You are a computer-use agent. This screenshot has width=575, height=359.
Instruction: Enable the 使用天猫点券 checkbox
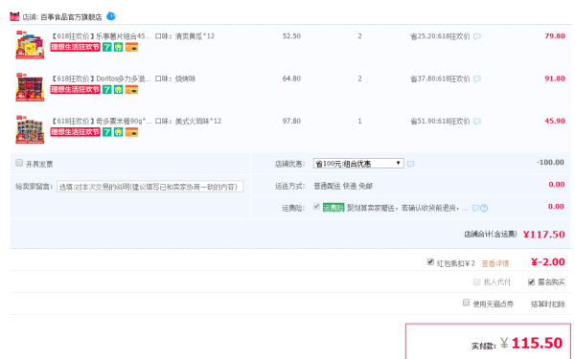click(466, 303)
